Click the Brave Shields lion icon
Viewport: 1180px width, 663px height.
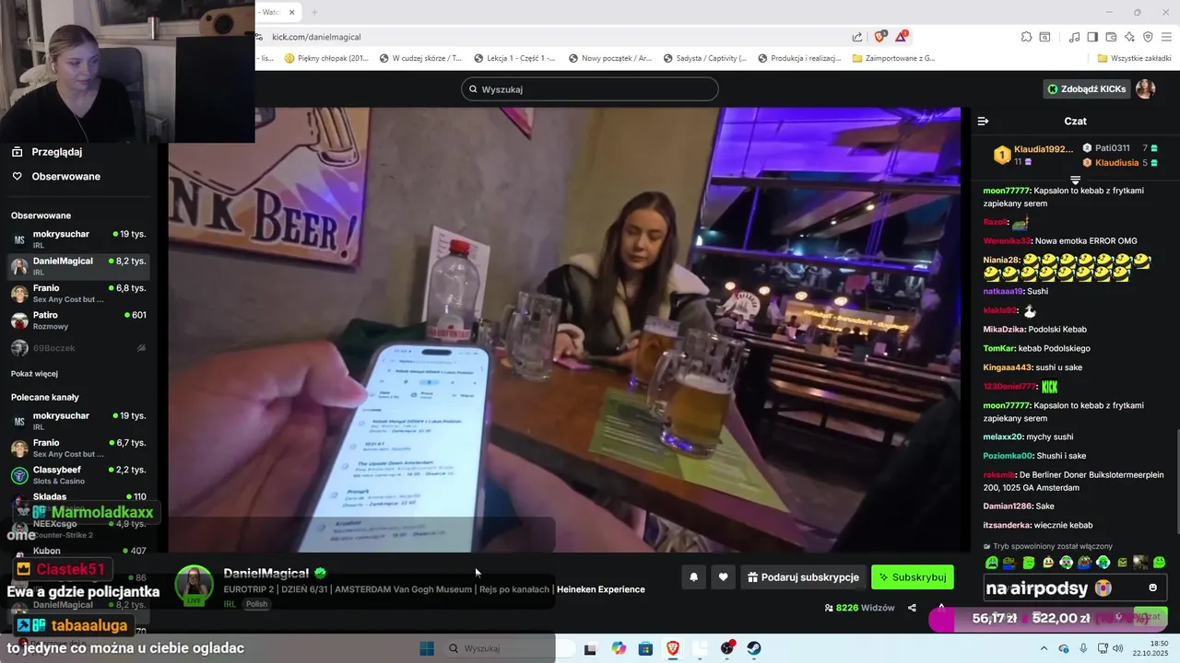coord(880,37)
